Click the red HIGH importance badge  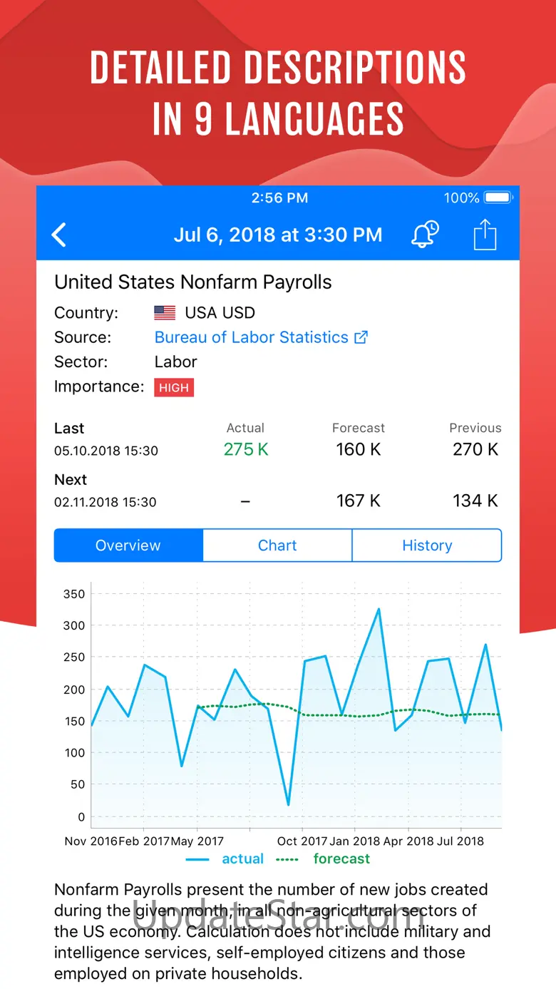click(x=174, y=387)
